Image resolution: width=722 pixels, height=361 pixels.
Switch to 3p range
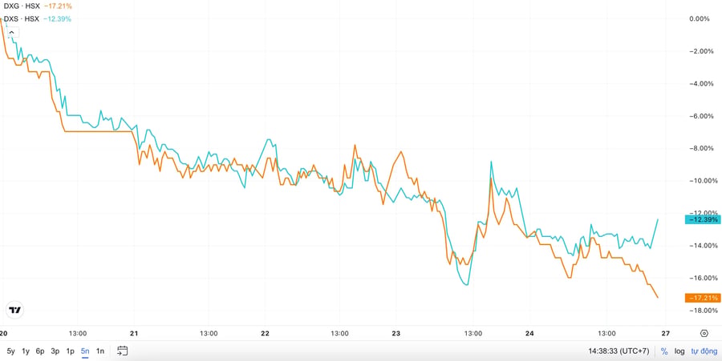click(55, 351)
